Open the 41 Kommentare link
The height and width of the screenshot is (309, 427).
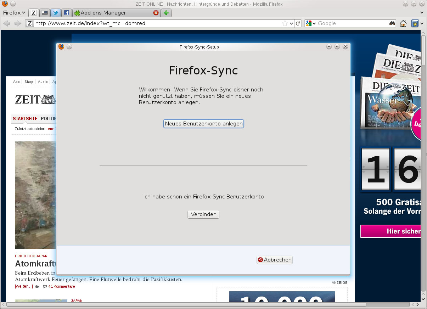pos(61,286)
